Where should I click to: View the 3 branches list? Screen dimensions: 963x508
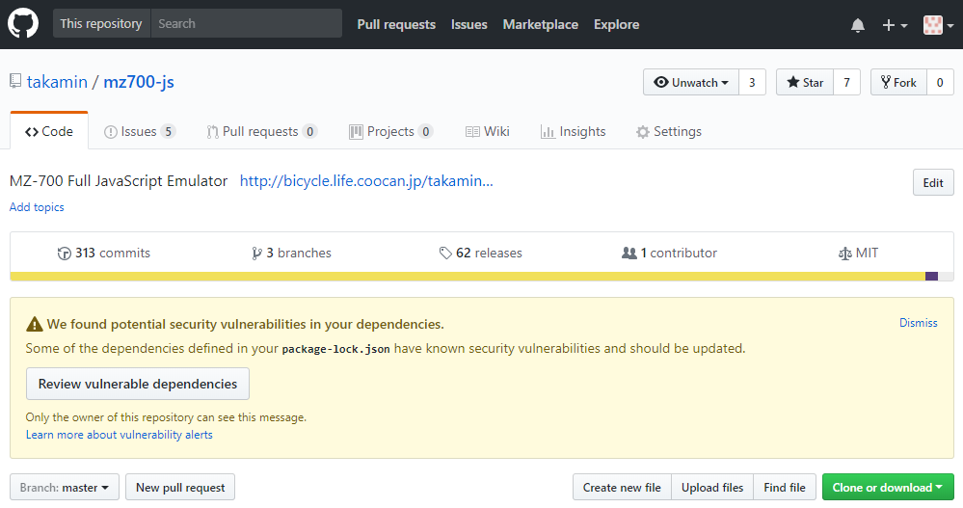click(291, 253)
